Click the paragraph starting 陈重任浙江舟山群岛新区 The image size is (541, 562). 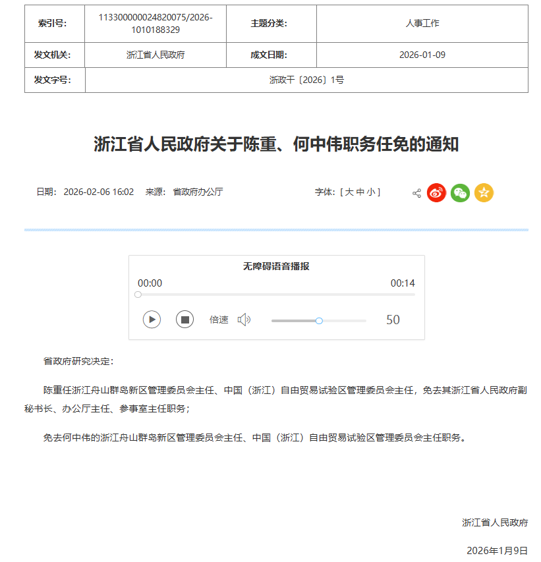(276, 399)
